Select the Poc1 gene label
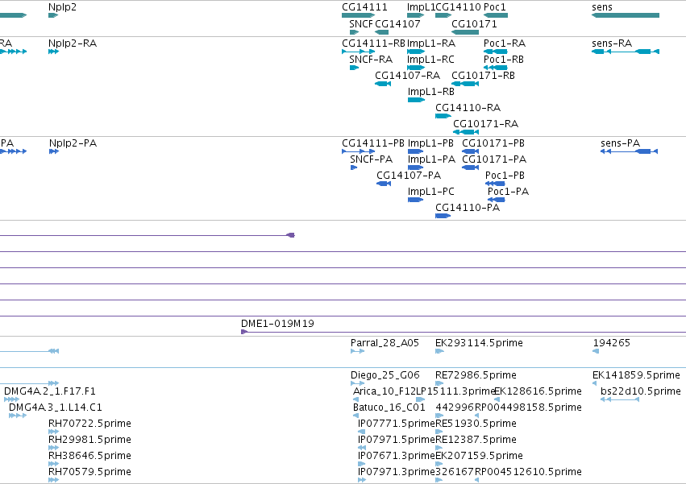The height and width of the screenshot is (484, 686). (x=495, y=7)
